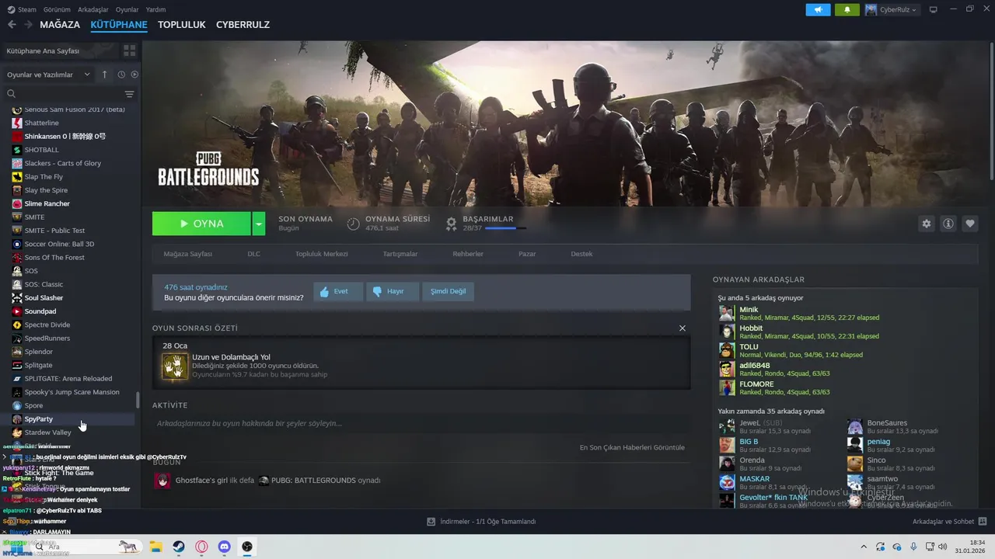Open game settings gear icon
Viewport: 995px width, 559px height.
click(926, 224)
